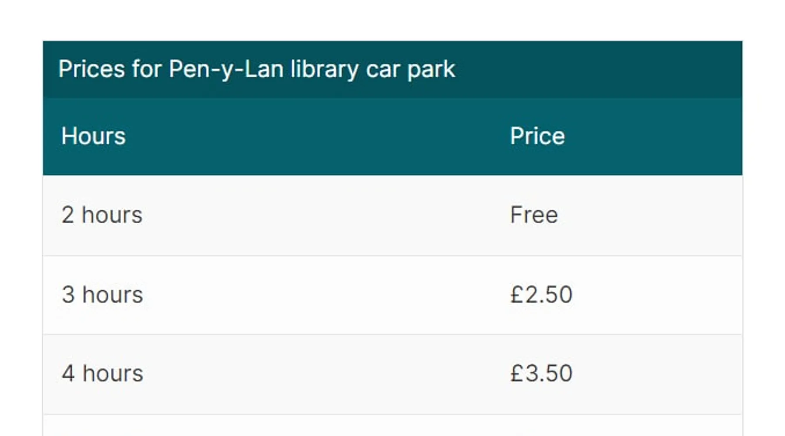Click the word "hours" in the 3-hour row

pyautogui.click(x=113, y=295)
